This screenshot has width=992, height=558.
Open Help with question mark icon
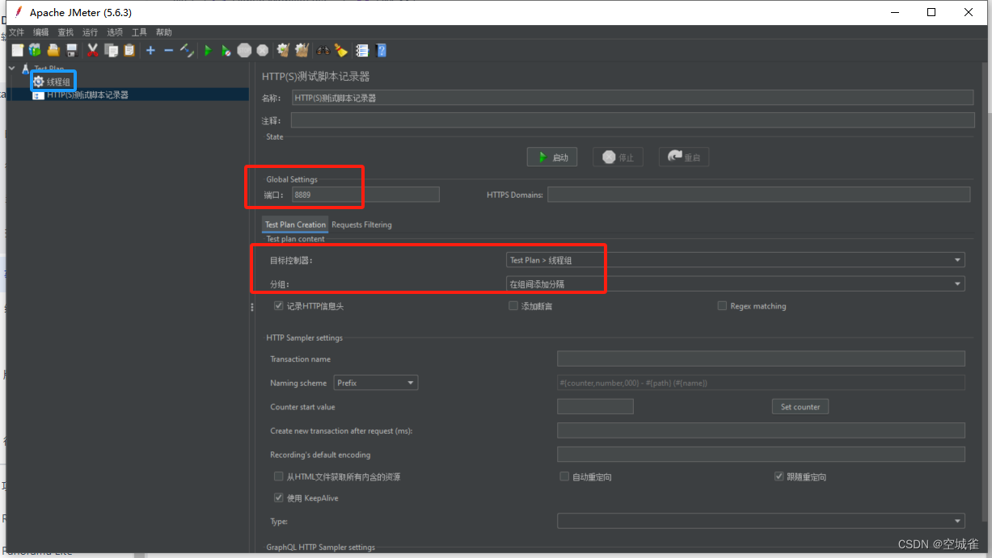(381, 50)
